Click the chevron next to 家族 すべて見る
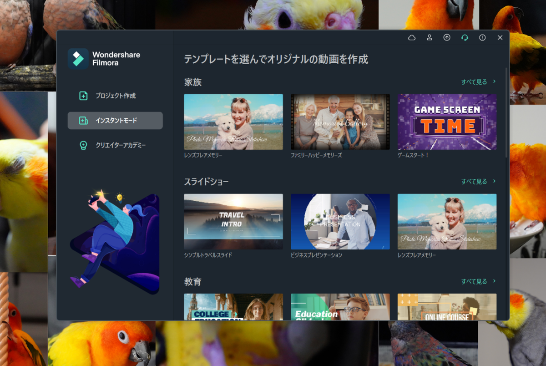The width and height of the screenshot is (546, 366). tap(494, 82)
